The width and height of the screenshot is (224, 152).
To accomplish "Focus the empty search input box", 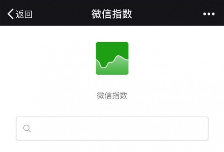I will (x=112, y=129).
